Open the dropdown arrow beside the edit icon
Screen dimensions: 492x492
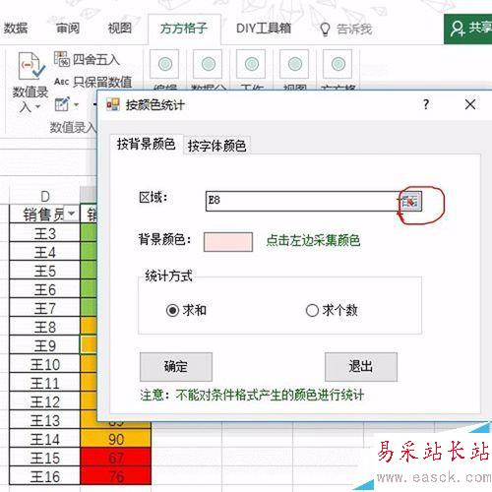tap(76, 105)
